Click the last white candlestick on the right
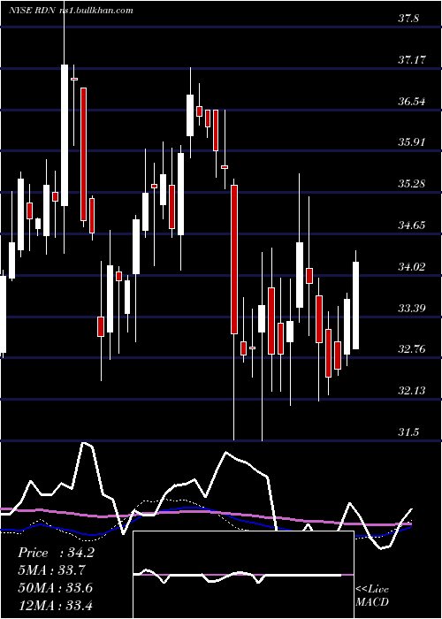 click(356, 306)
